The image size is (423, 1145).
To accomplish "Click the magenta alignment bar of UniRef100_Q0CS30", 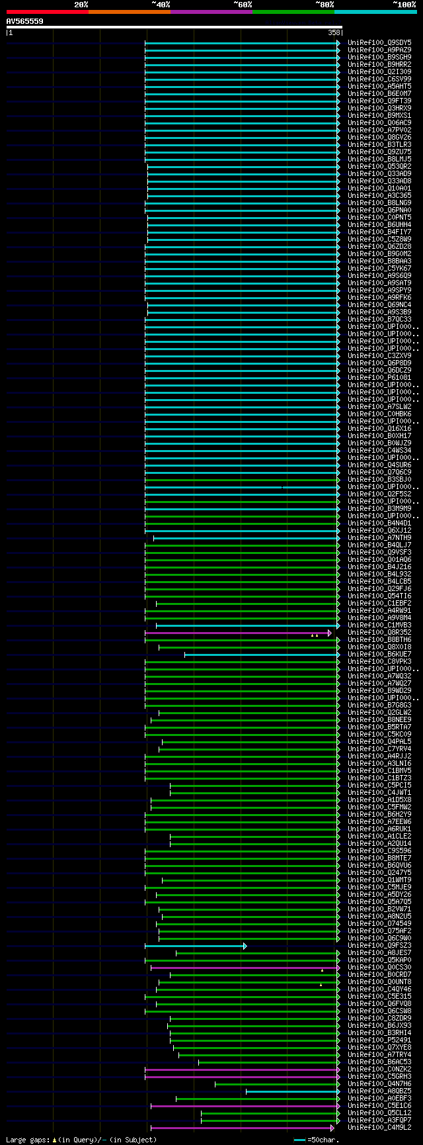I will pos(245,968).
